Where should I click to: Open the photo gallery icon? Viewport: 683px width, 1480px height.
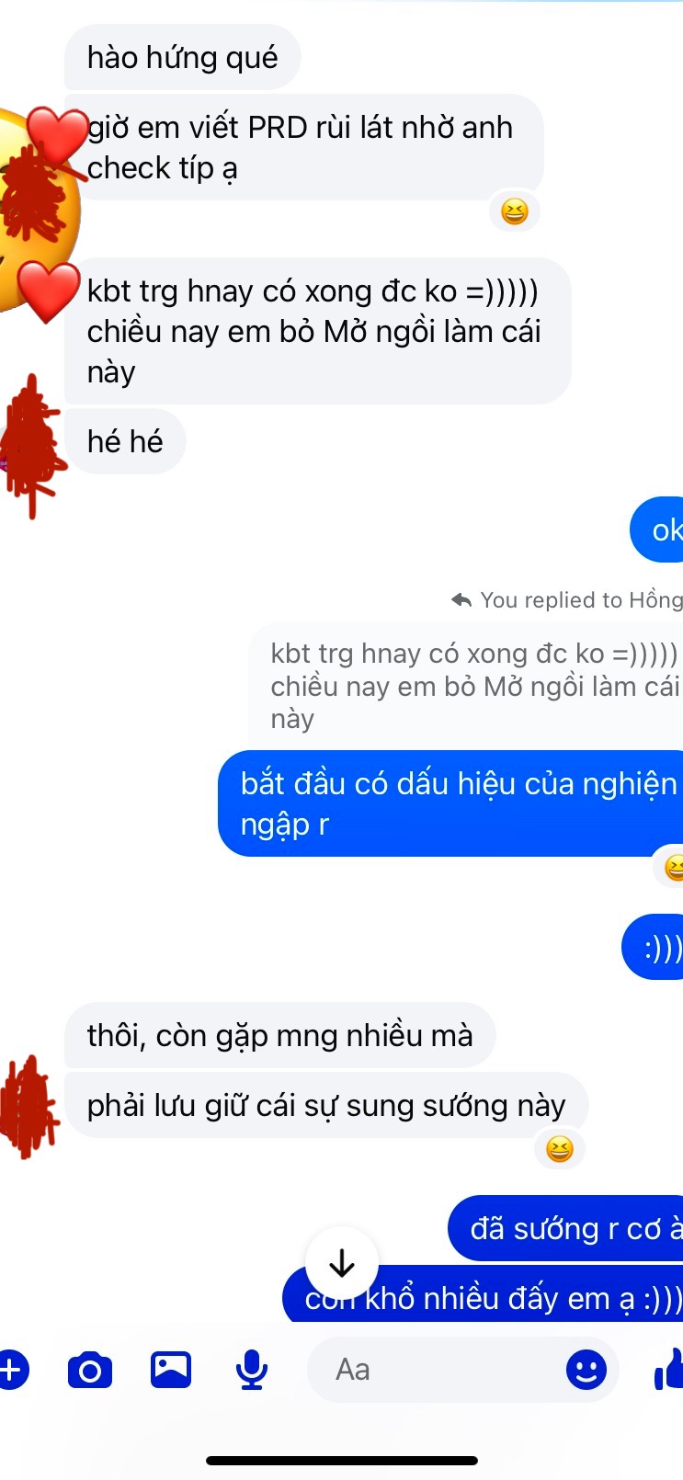point(171,1370)
